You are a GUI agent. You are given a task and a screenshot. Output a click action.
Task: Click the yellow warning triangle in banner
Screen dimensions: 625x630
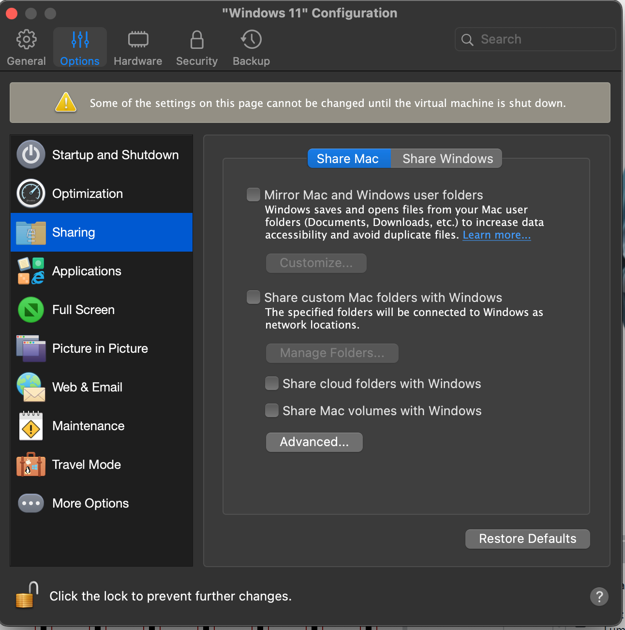(x=66, y=102)
